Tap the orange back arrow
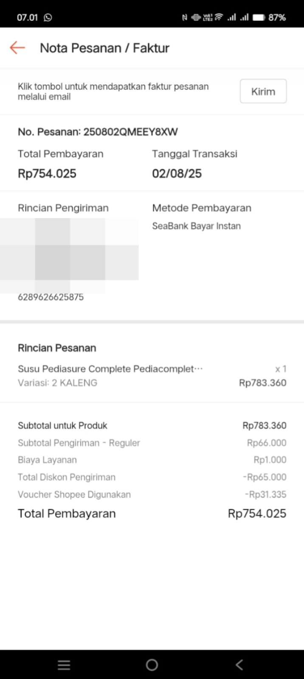 (x=17, y=48)
